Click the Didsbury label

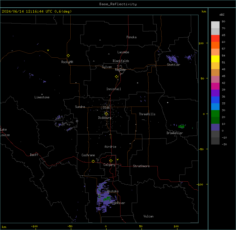click(x=105, y=118)
